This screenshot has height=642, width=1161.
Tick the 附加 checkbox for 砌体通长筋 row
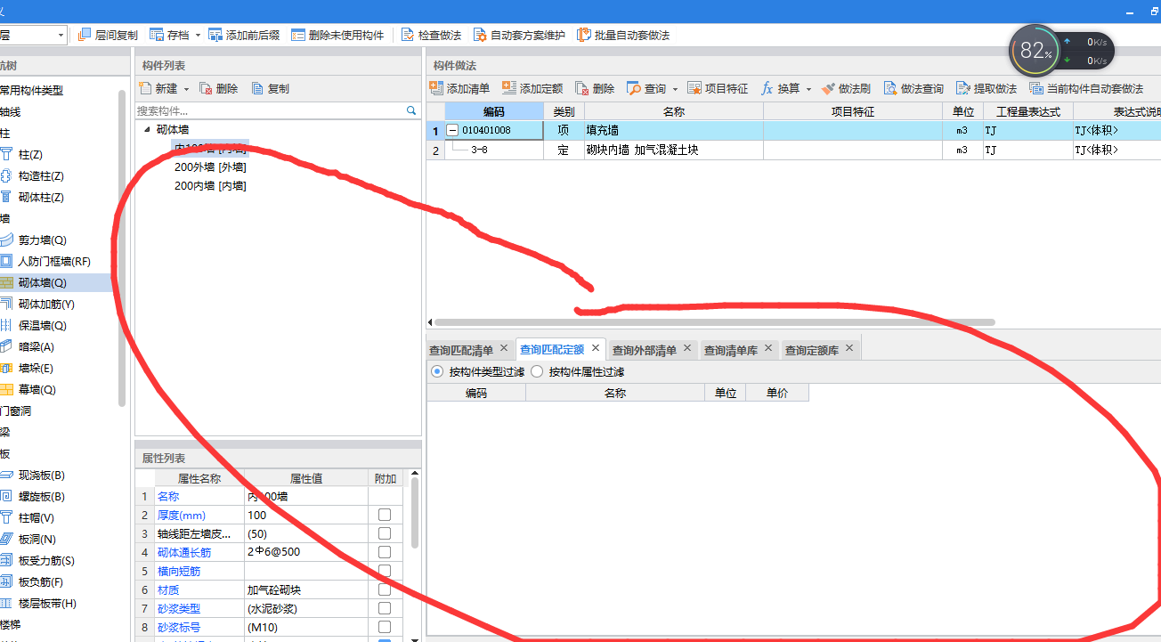tap(385, 552)
